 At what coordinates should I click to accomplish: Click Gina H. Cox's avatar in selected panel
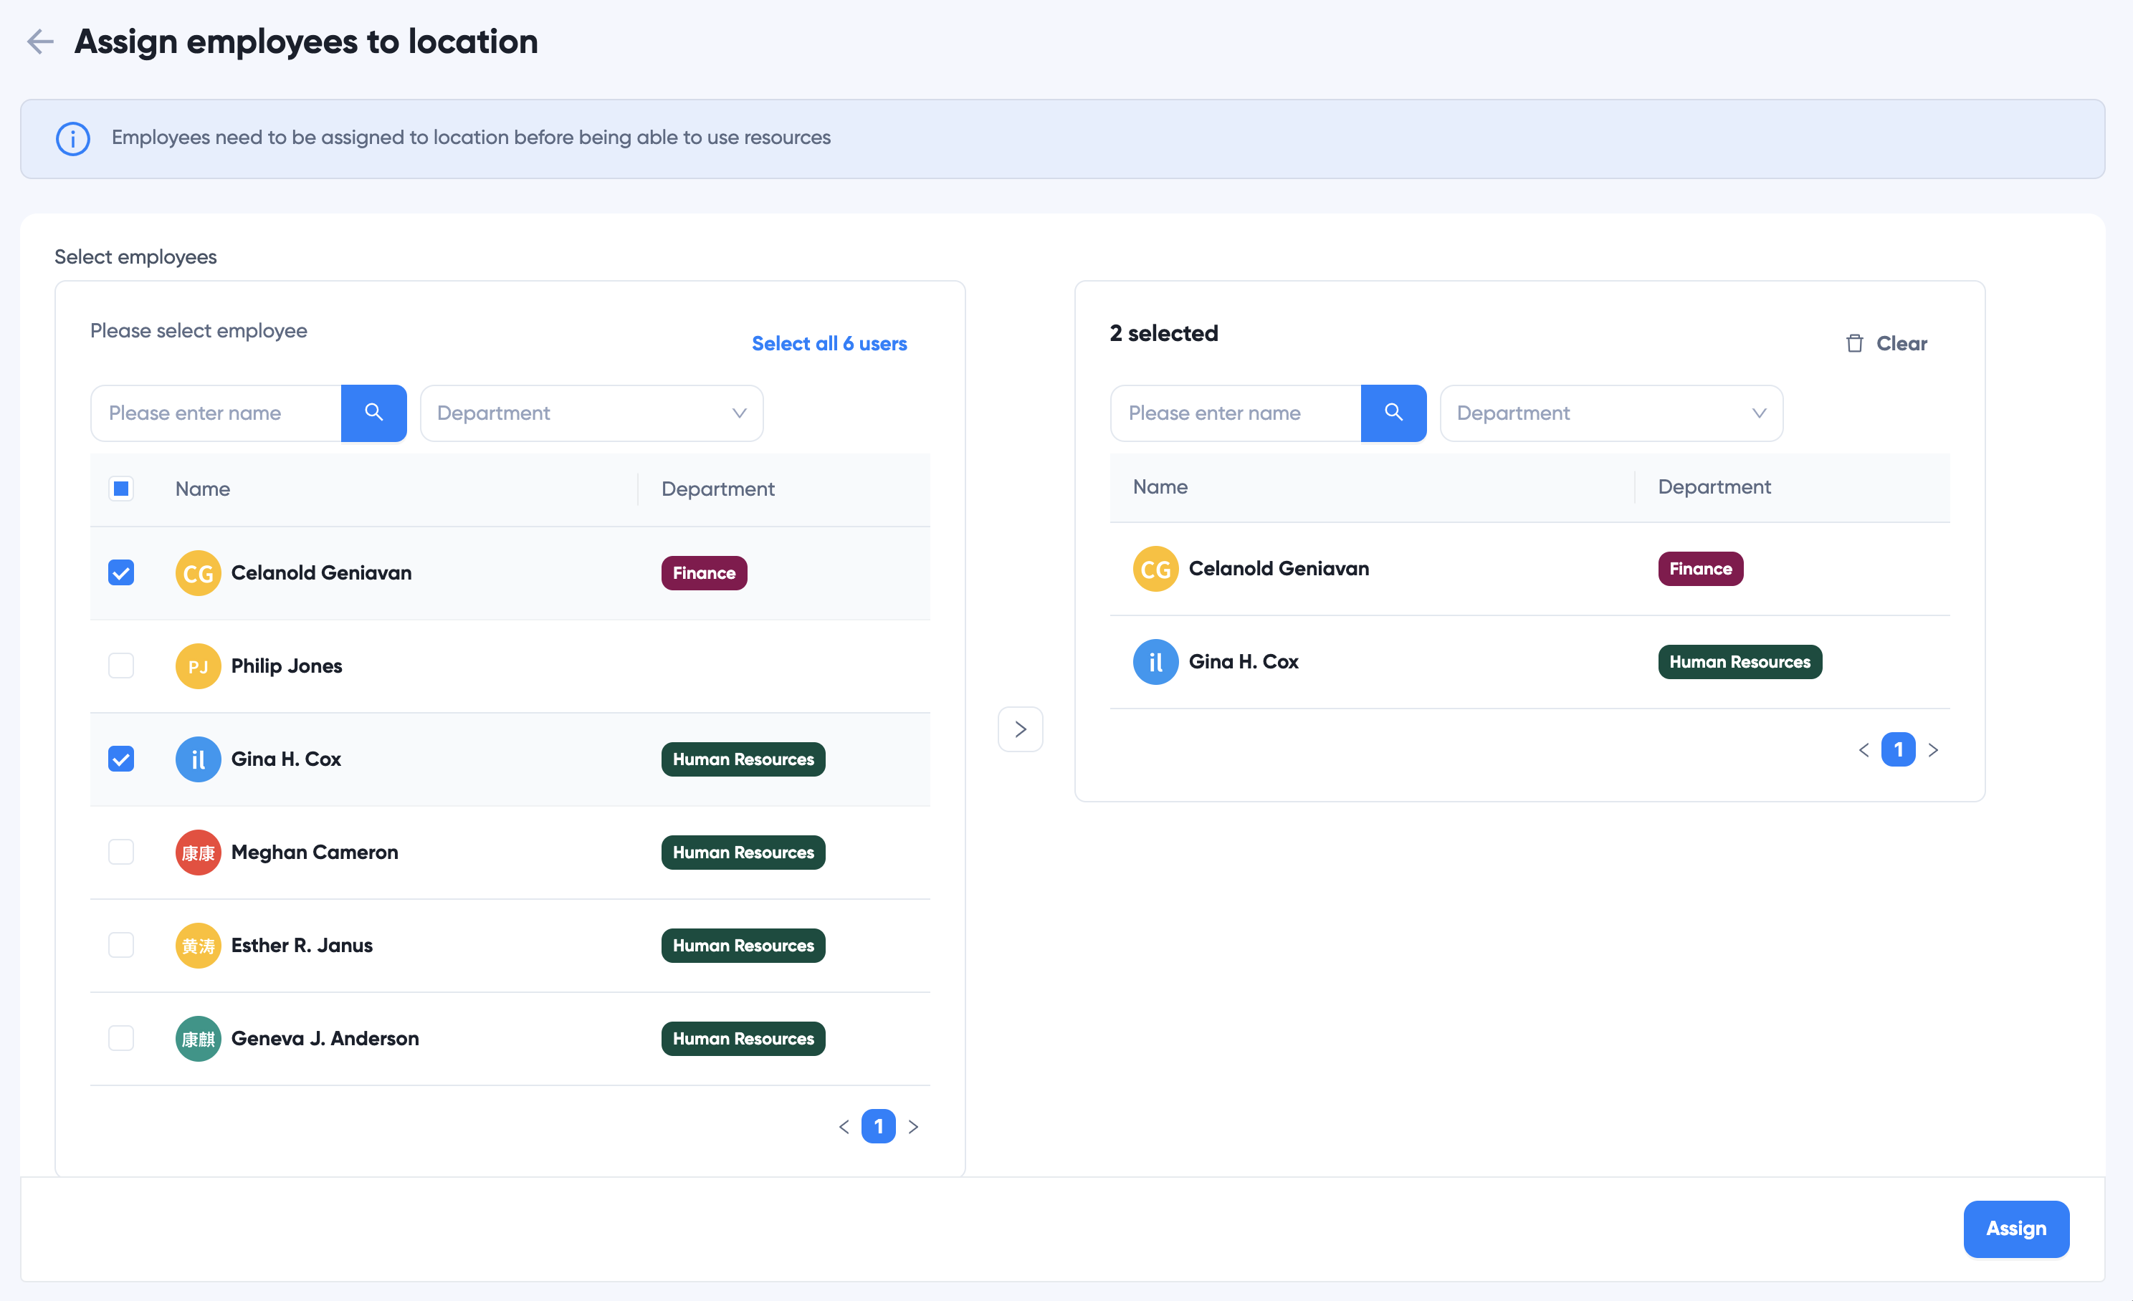coord(1155,662)
